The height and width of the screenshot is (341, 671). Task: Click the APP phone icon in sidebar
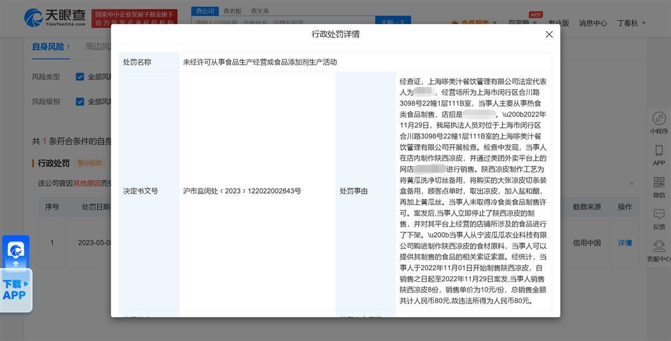click(659, 151)
